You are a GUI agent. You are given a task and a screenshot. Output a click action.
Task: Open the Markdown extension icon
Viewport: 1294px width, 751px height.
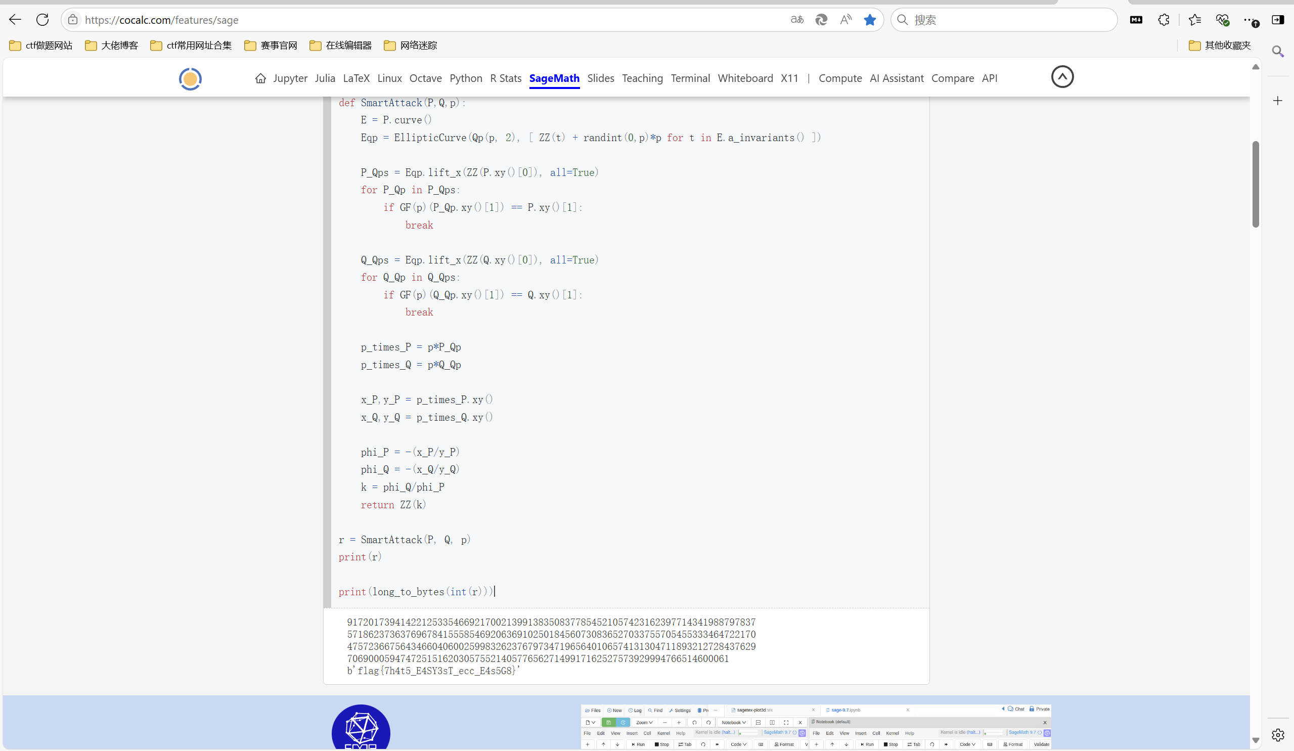[x=1136, y=20]
